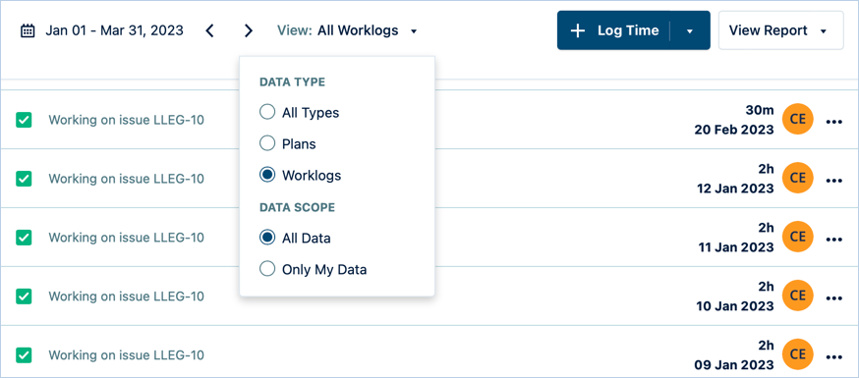Open the calendar date range picker icon
Screen dimensions: 859x378
coord(28,30)
